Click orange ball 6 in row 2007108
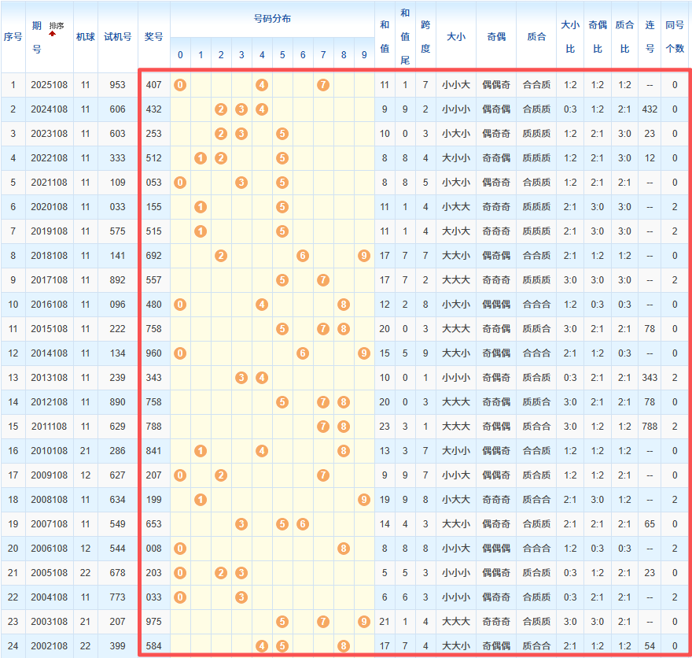Image resolution: width=692 pixels, height=658 pixels. (x=303, y=523)
